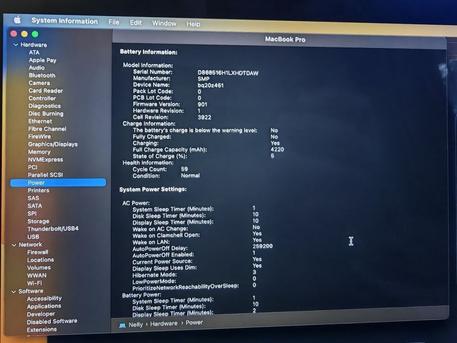Select Applications under Software
Screen dimensions: 457x343
[x=44, y=306]
